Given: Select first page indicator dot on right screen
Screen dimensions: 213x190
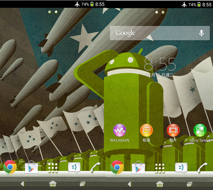Looking at the screenshot, I should 157,12.
